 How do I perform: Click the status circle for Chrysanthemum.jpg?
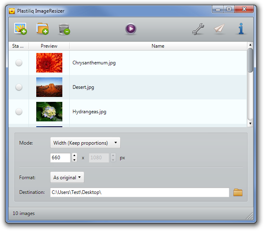coord(19,63)
